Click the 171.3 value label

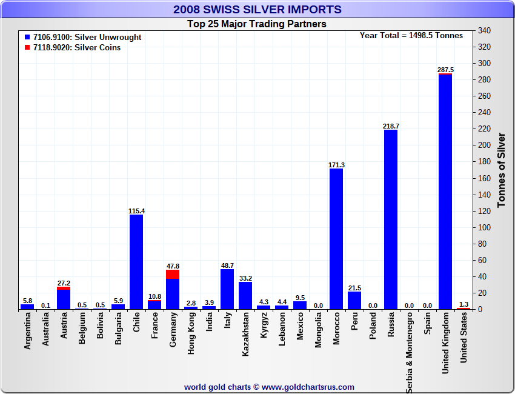pos(336,165)
